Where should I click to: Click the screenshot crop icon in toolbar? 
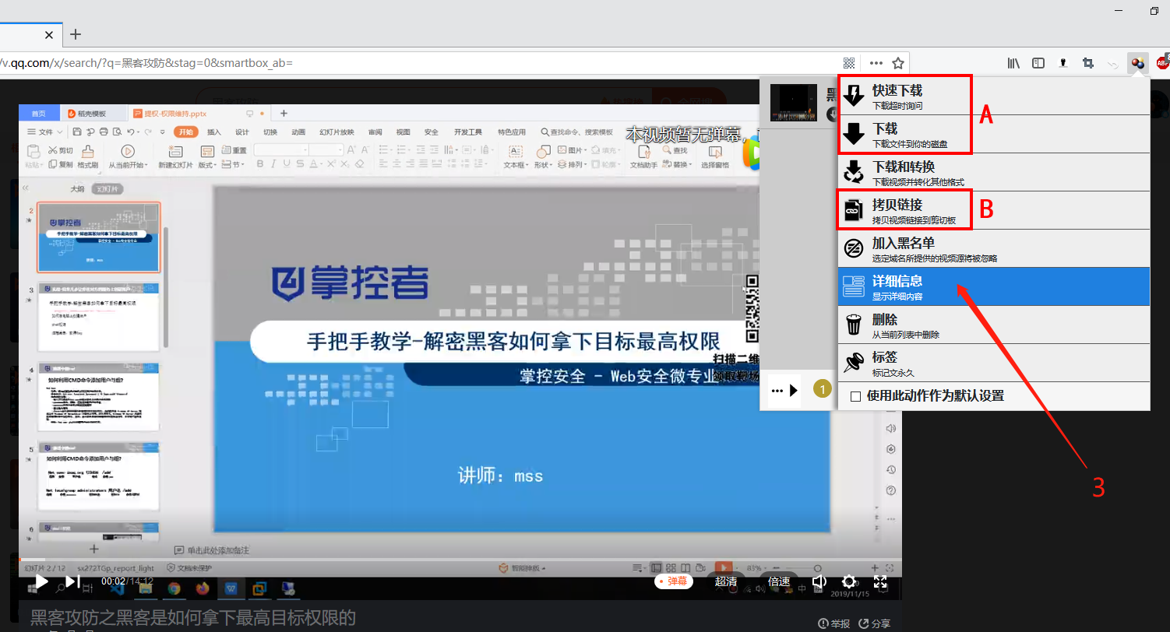tap(1087, 63)
